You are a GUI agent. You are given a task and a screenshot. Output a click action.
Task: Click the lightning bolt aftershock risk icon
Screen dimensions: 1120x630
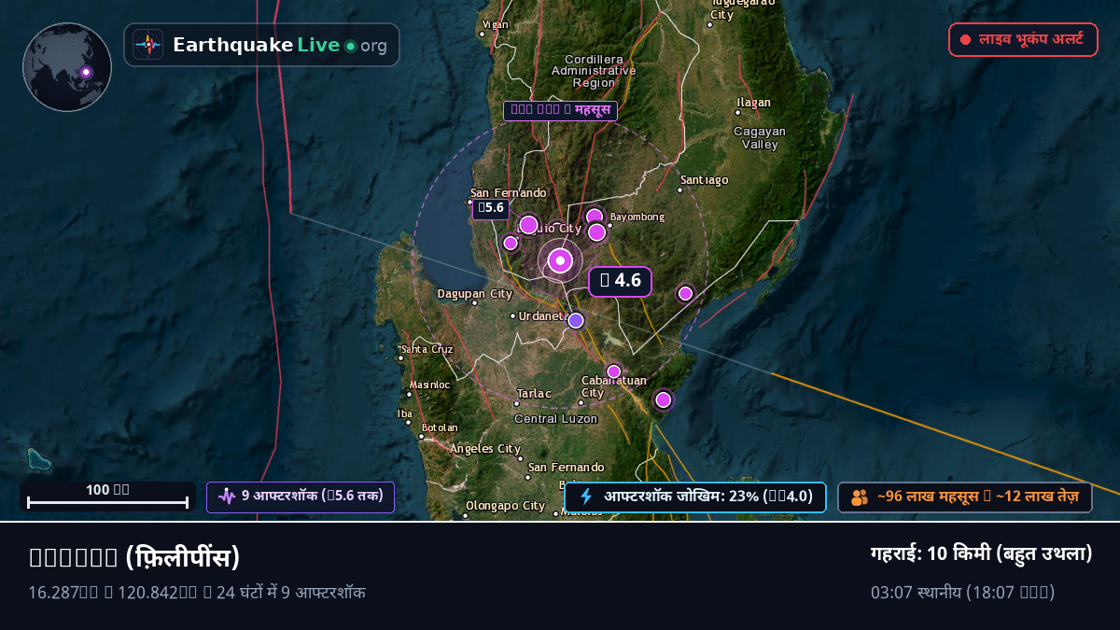click(586, 497)
